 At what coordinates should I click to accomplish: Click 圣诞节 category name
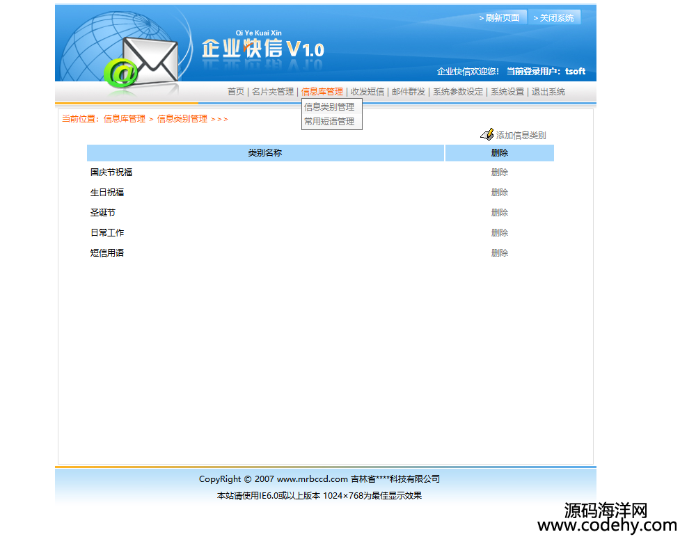[103, 213]
